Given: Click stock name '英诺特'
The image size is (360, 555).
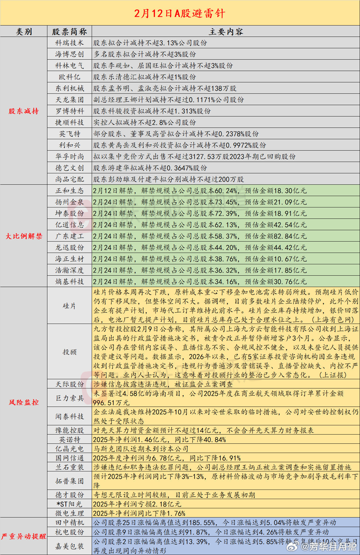Looking at the screenshot, I should (70, 439).
